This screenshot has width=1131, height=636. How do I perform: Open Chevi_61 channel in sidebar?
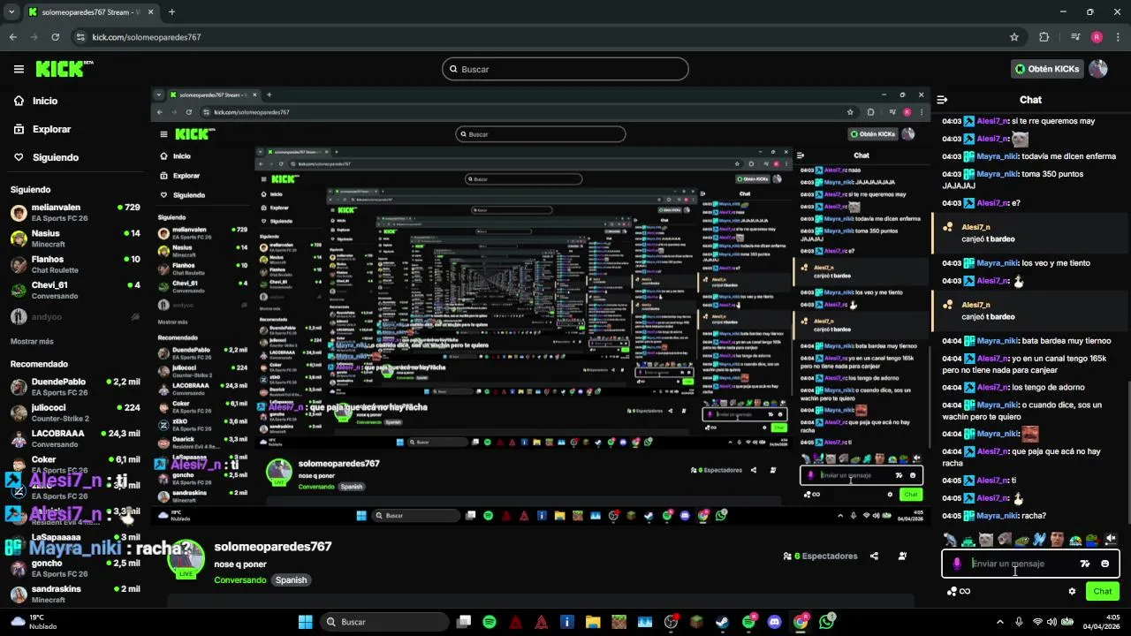pos(75,290)
